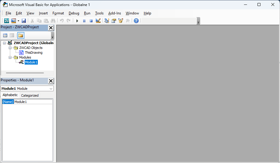Select ThisDrawing in the project tree
Screen dimensions: 280x163
pyautogui.click(x=34, y=53)
